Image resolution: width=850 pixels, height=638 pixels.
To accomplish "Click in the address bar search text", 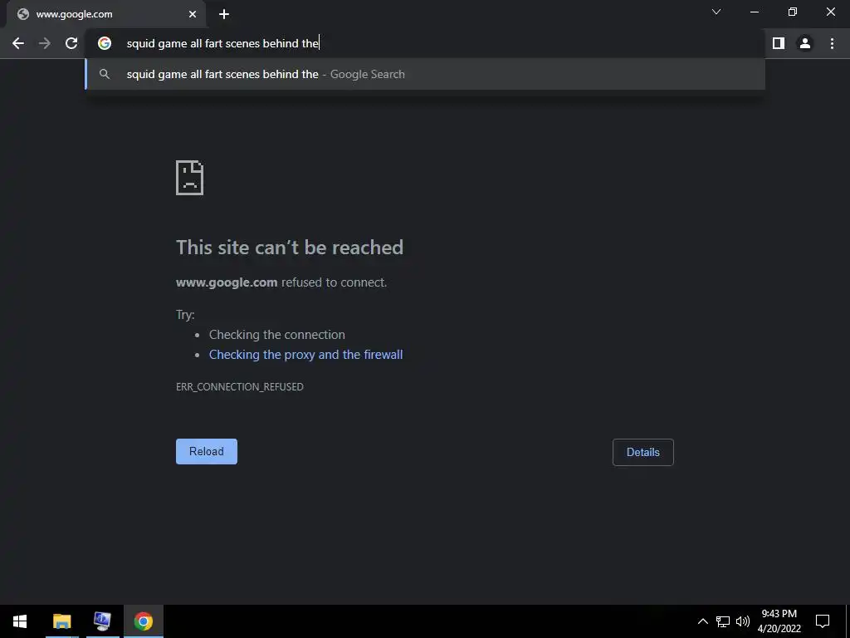I will pyautogui.click(x=222, y=43).
